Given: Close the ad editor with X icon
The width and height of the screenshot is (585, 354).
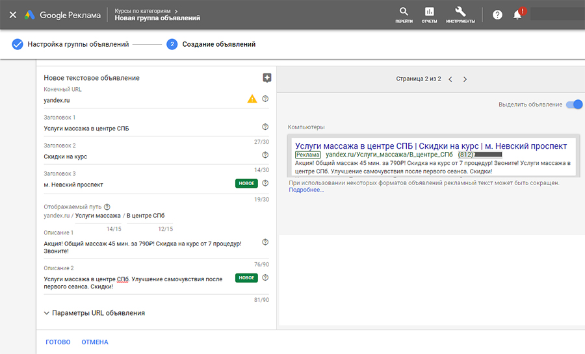Looking at the screenshot, I should click(x=13, y=14).
